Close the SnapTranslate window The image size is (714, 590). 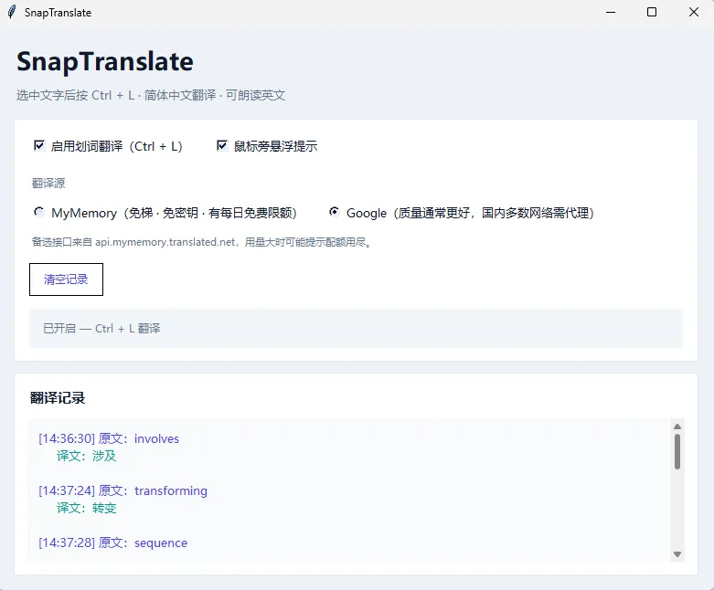[694, 12]
